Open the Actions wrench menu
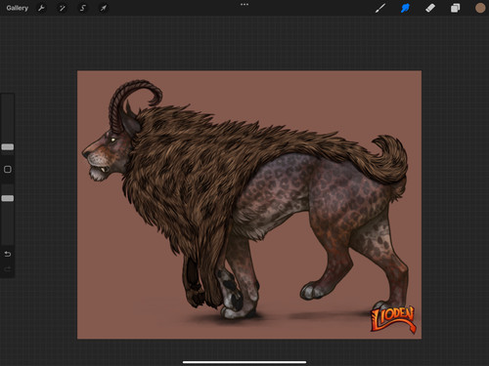This screenshot has height=366, width=489. pos(41,8)
